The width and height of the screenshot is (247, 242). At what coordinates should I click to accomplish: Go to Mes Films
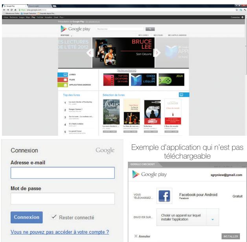pyautogui.click(x=158, y=35)
